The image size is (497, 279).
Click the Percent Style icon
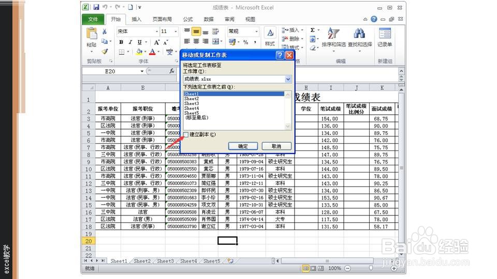245,42
